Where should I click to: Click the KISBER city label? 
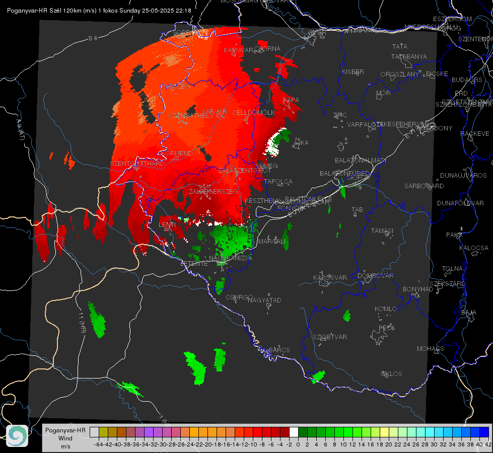tap(353, 71)
